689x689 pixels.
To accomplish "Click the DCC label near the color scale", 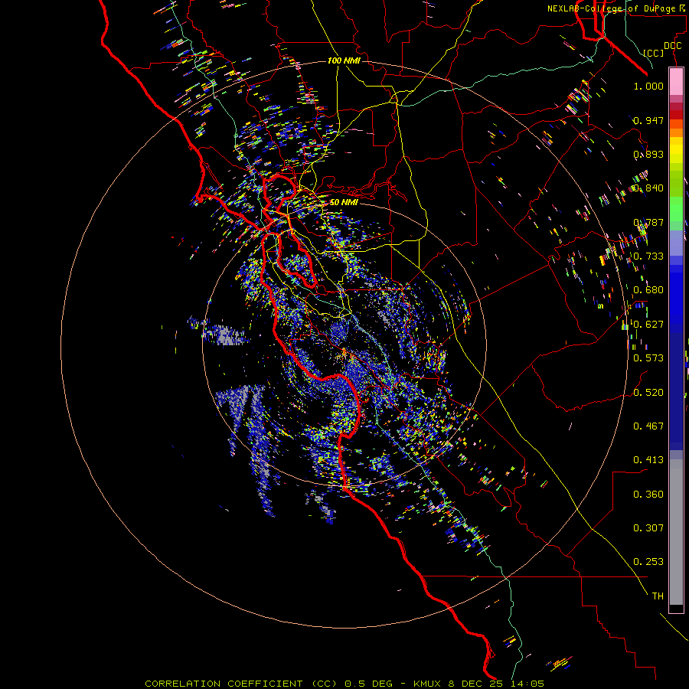I will click(673, 46).
